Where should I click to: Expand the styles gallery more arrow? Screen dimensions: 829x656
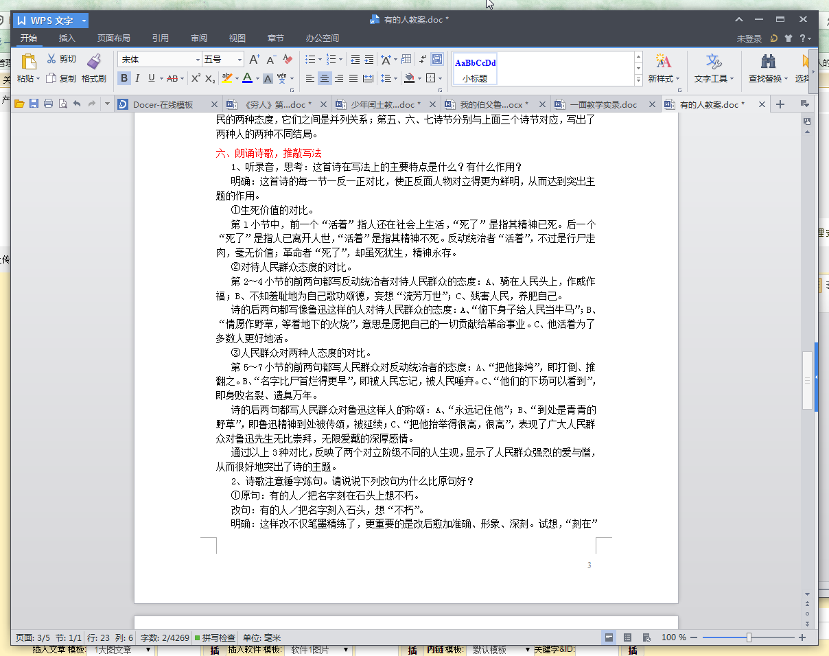tap(639, 80)
